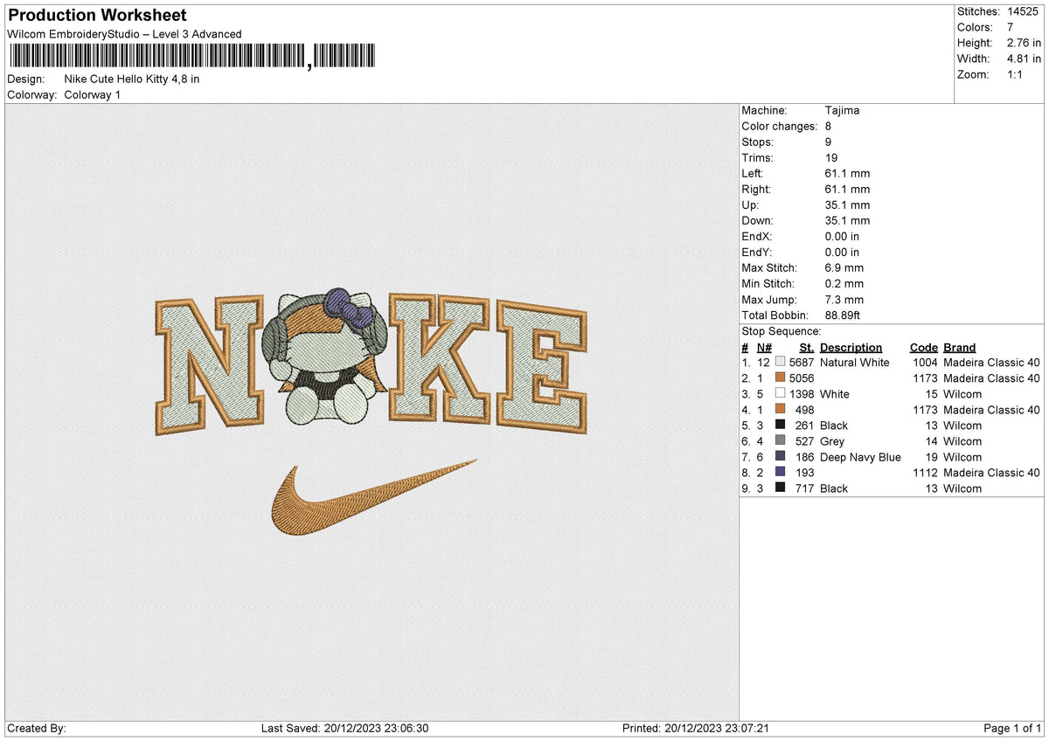Click the "Description" column header
The width and height of the screenshot is (1049, 741).
point(851,348)
